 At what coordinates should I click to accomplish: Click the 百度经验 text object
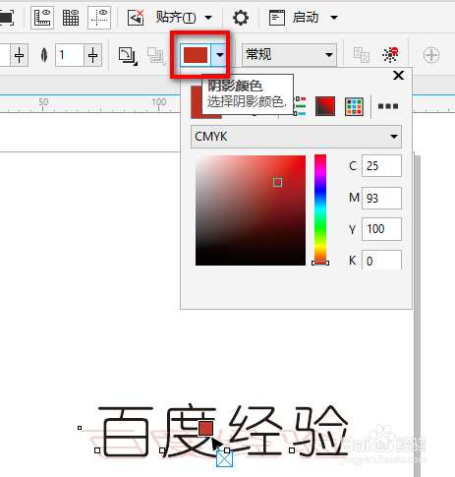(223, 431)
